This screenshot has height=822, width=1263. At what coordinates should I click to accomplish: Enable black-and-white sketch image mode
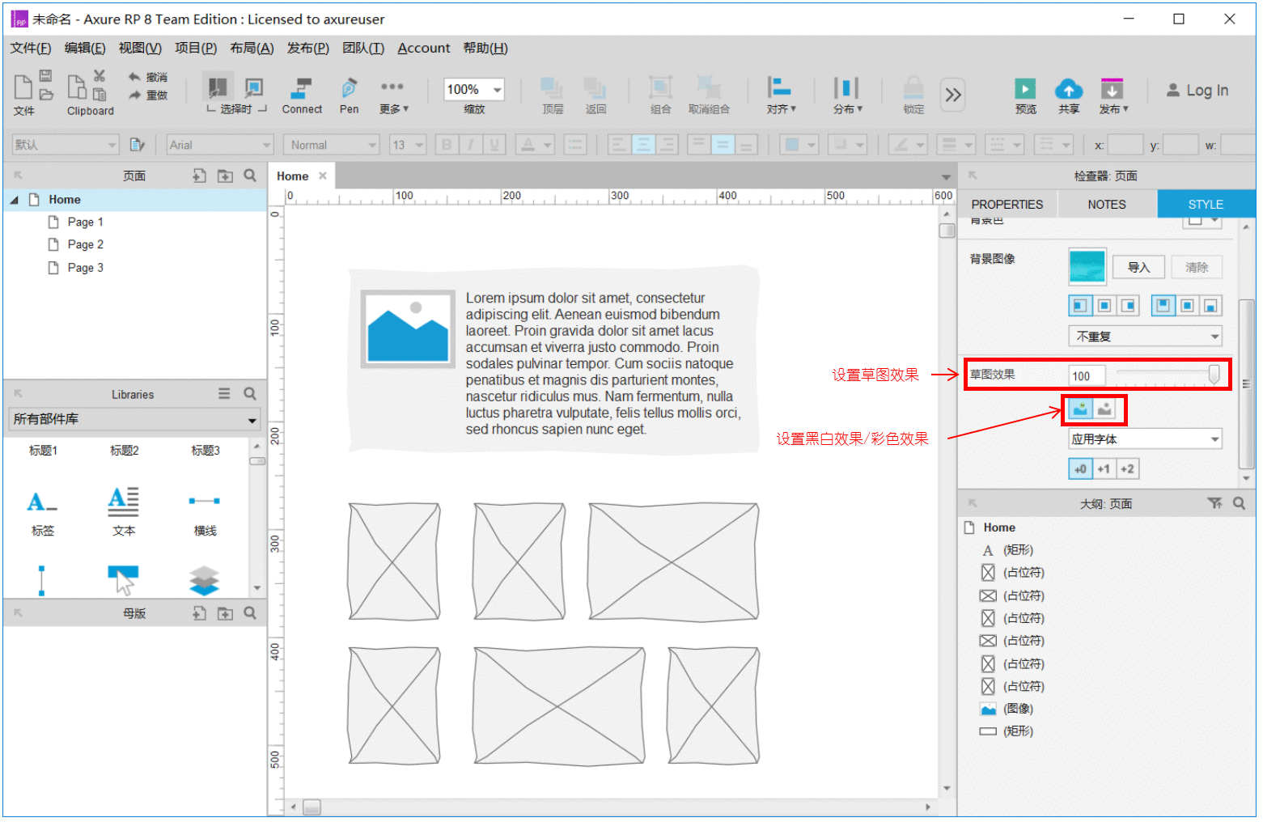[x=1104, y=409]
